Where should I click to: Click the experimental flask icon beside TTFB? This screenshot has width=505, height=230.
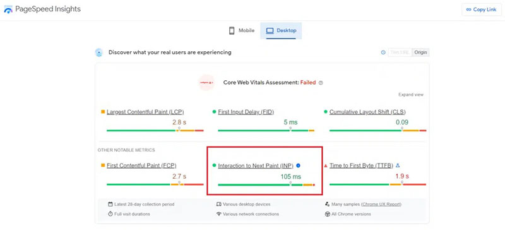pyautogui.click(x=398, y=166)
